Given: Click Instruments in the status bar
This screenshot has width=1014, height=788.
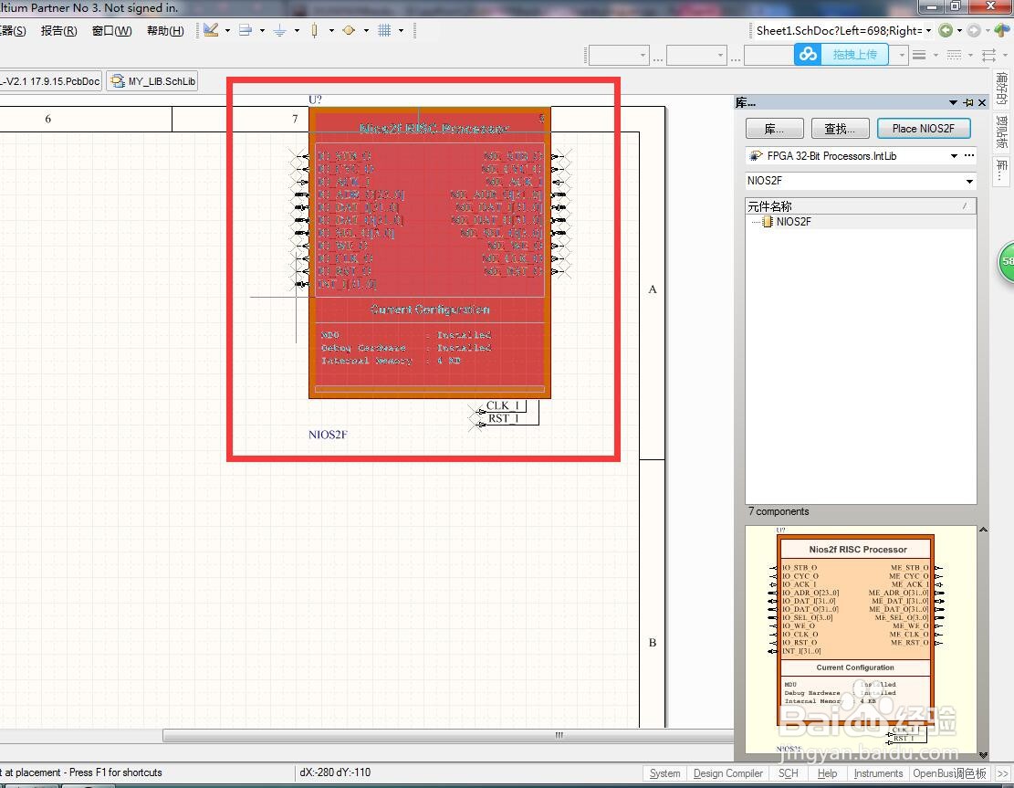Looking at the screenshot, I should pyautogui.click(x=878, y=773).
